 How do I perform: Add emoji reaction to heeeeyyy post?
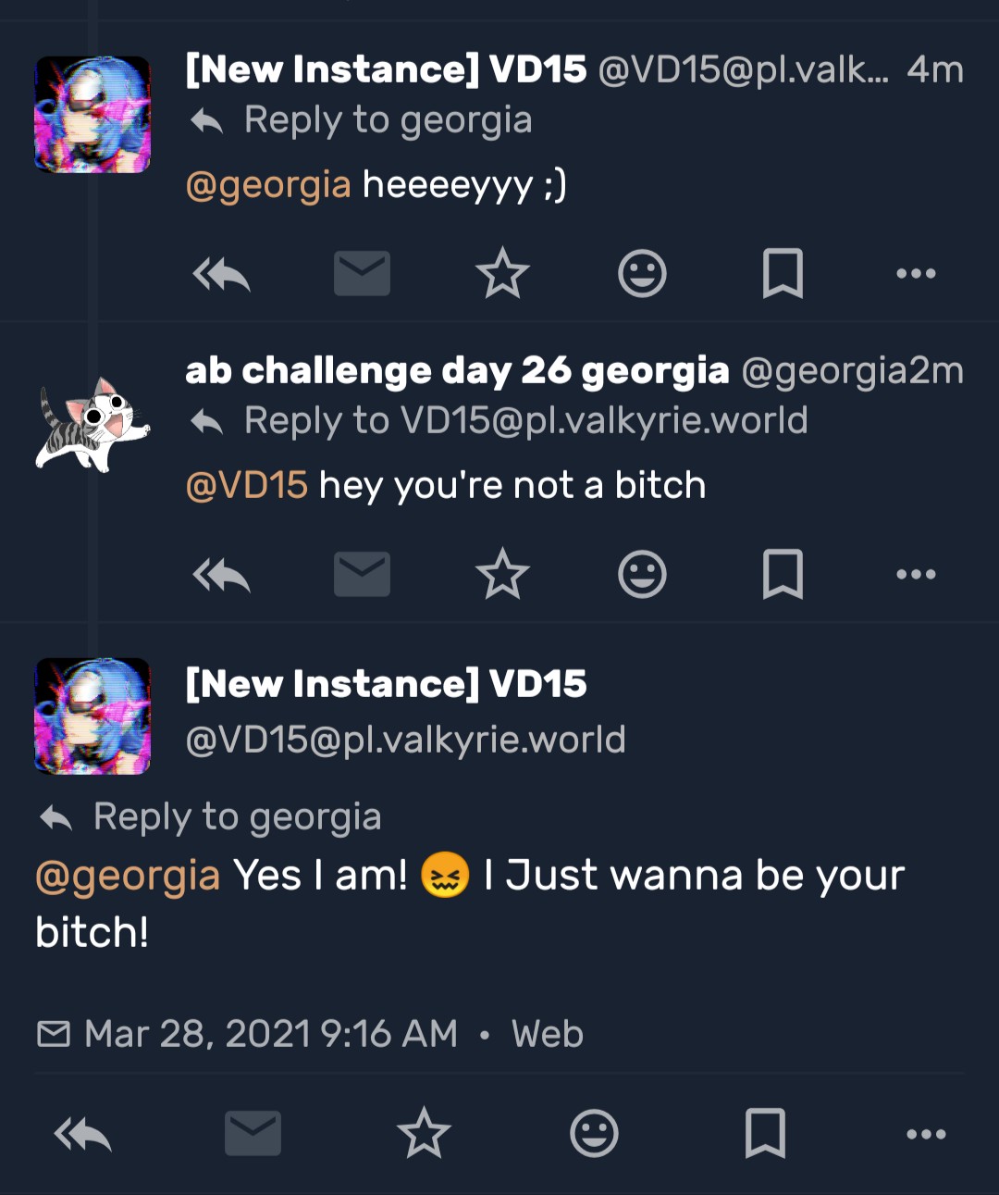(642, 274)
